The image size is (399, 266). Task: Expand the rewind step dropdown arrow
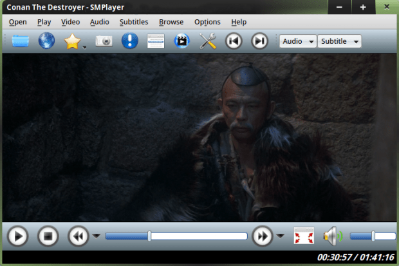click(96, 236)
